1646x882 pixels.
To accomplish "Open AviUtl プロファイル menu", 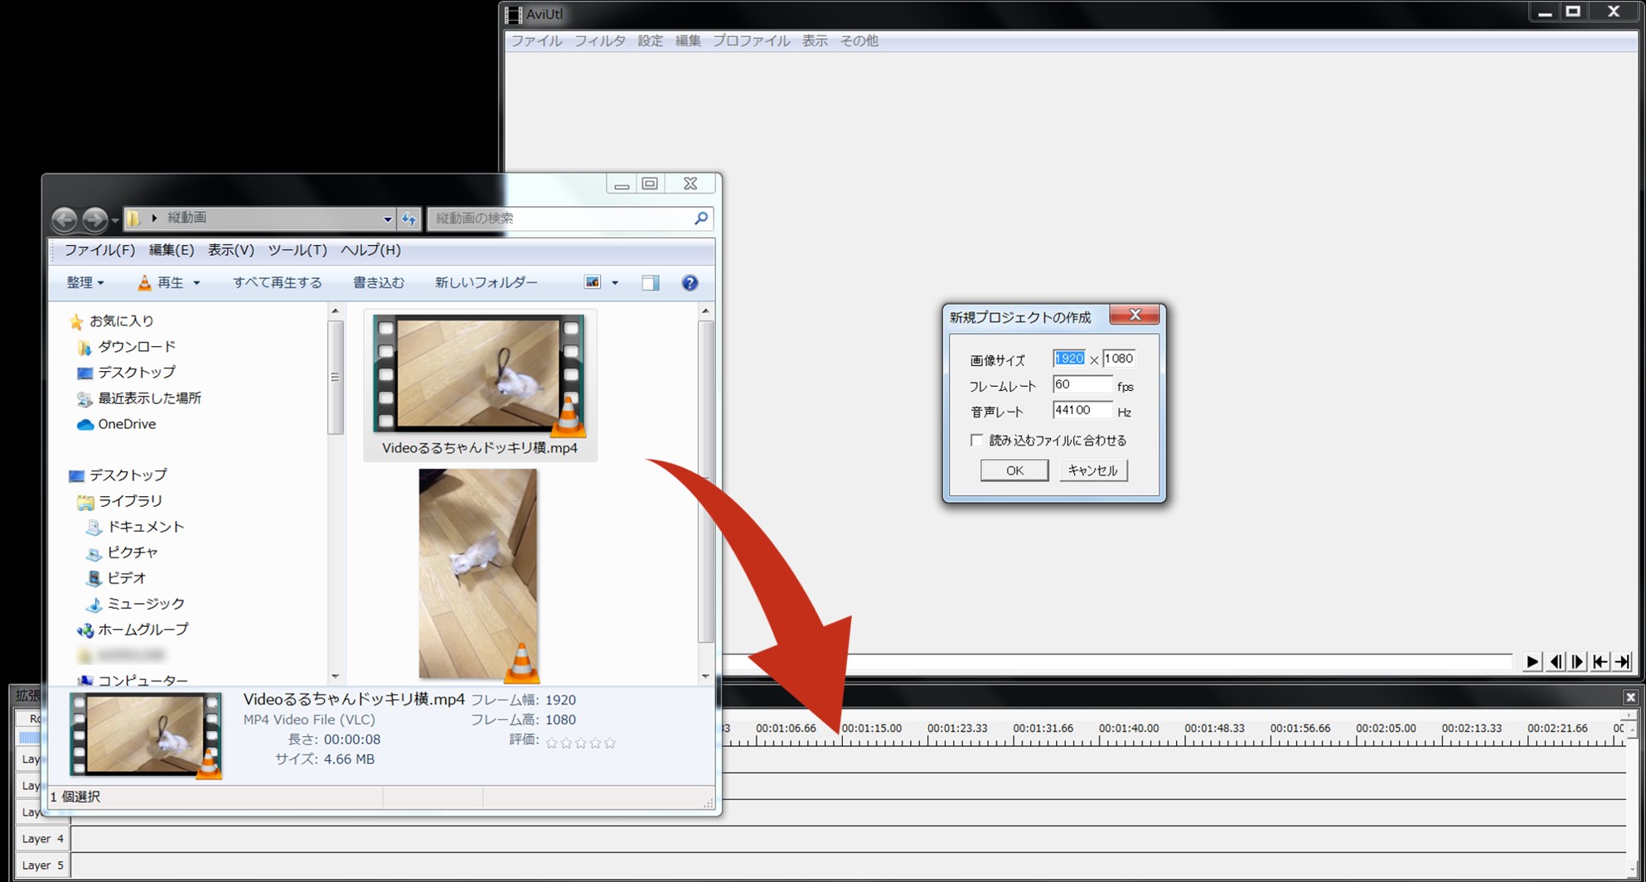I will click(x=751, y=41).
